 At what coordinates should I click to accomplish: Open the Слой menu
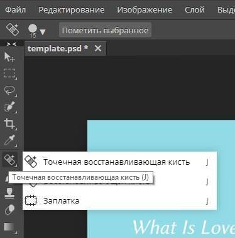[195, 10]
